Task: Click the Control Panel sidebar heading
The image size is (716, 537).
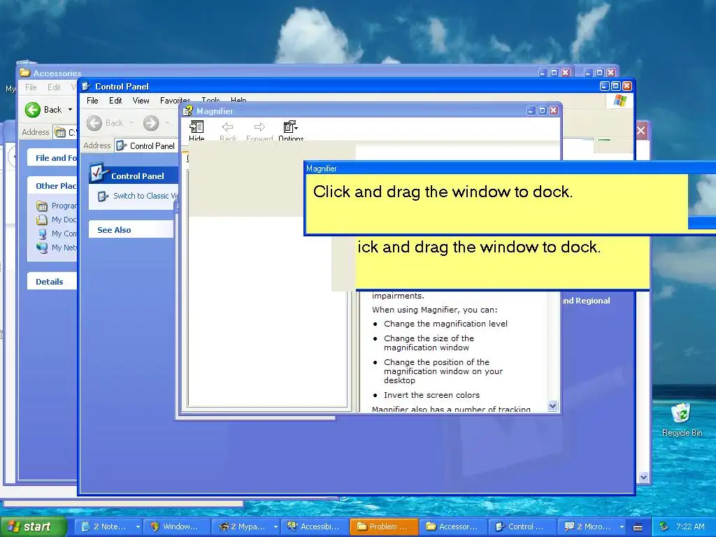Action: [x=138, y=176]
